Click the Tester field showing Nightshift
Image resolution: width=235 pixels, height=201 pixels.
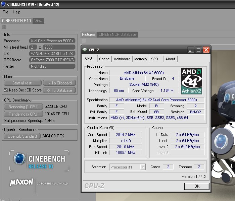click(x=52, y=66)
